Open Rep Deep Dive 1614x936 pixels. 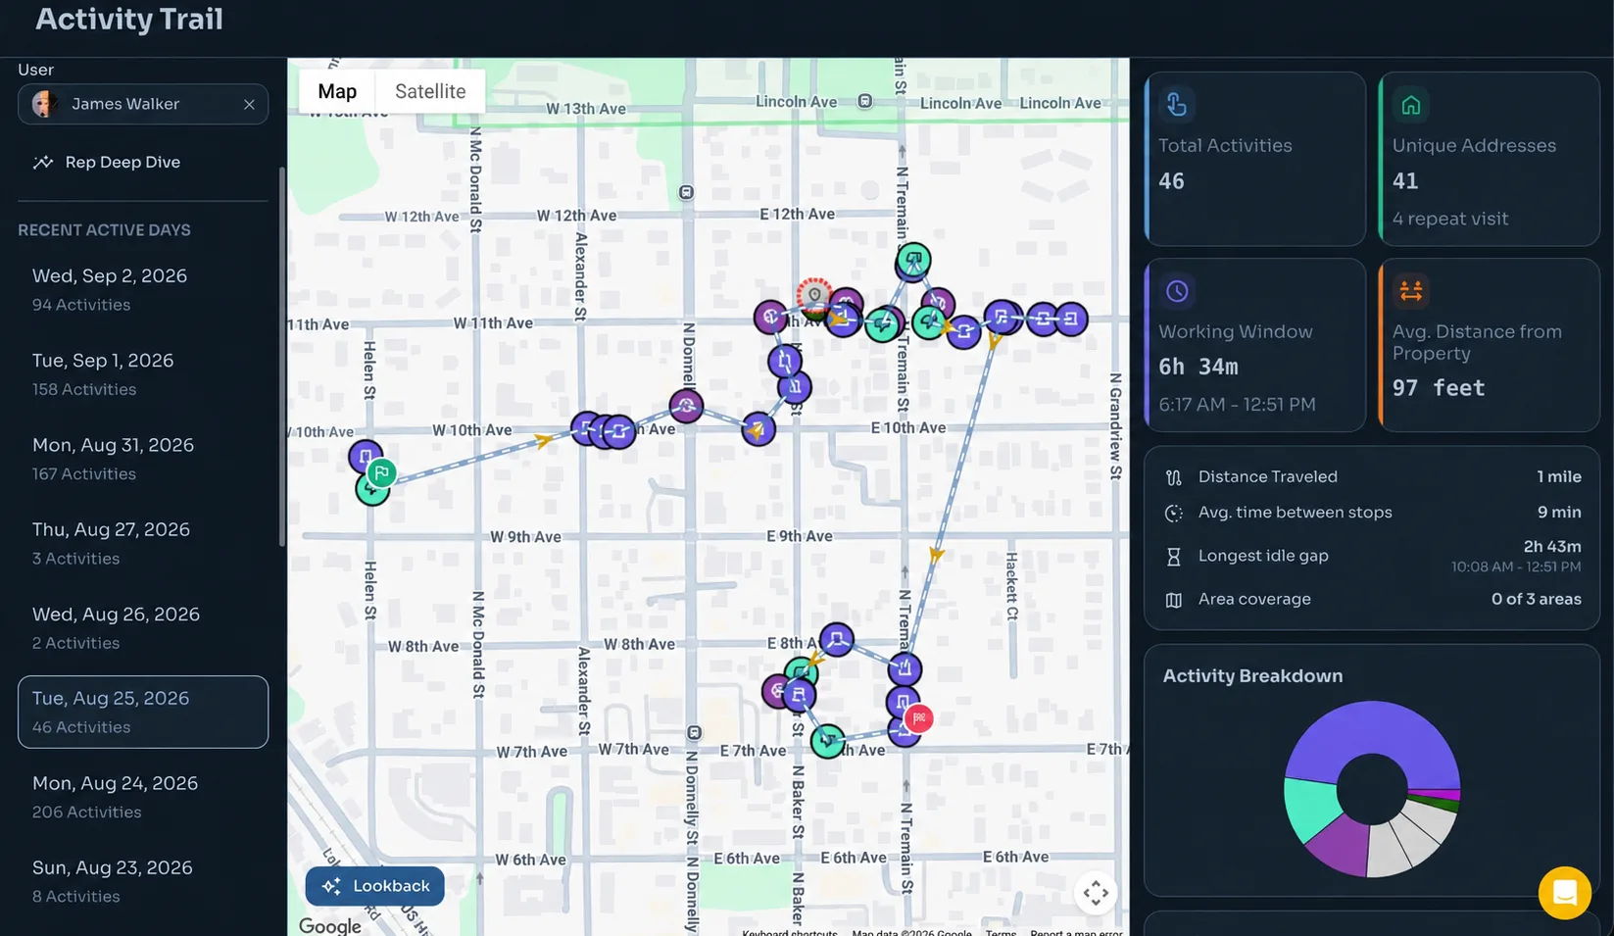[x=122, y=162]
